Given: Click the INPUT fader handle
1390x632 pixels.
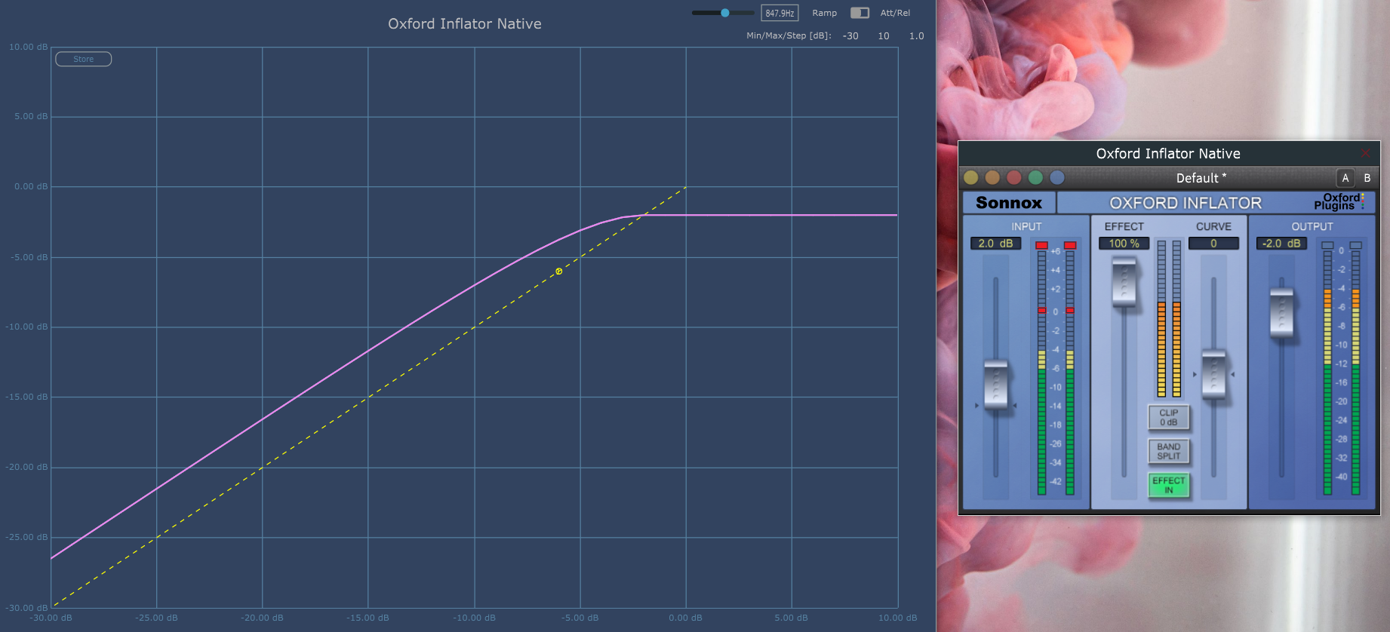Looking at the screenshot, I should (x=996, y=385).
